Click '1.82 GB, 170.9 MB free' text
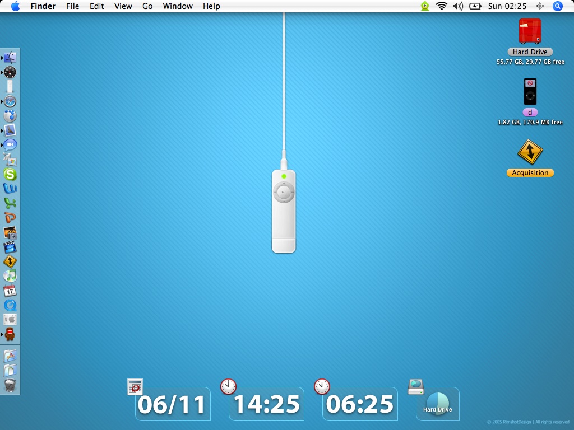This screenshot has width=574, height=430. coord(530,122)
